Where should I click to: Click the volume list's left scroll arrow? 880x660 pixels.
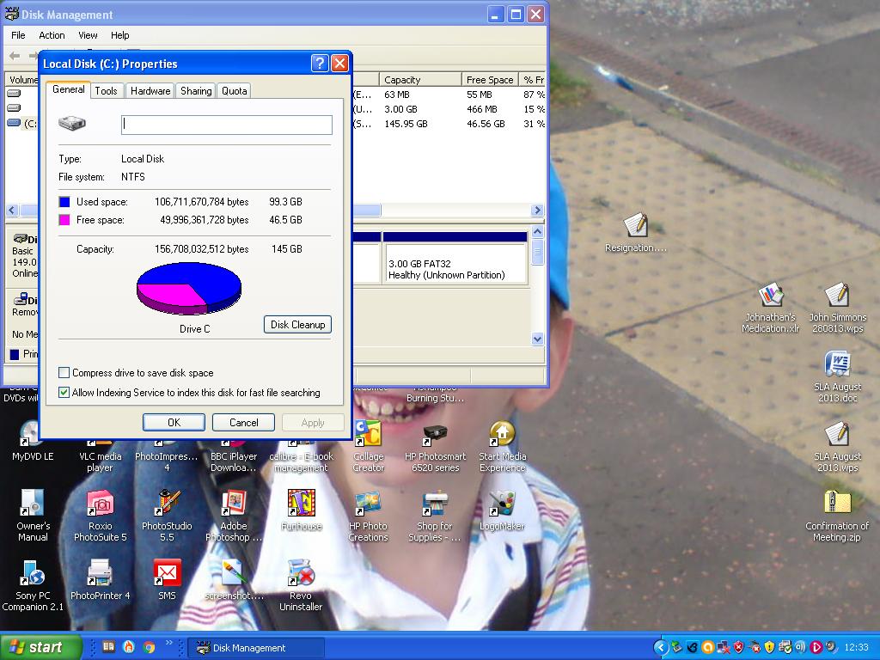tap(12, 211)
